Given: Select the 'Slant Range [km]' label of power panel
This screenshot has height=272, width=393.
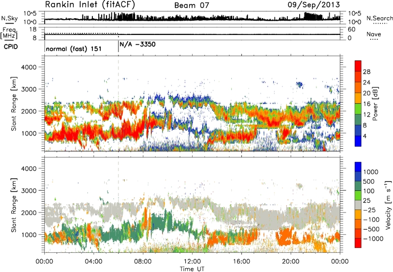Looking at the screenshot, I should pyautogui.click(x=14, y=104).
